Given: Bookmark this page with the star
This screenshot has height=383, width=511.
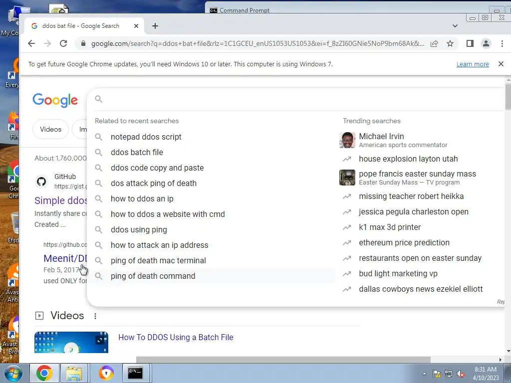Looking at the screenshot, I should pos(450,43).
